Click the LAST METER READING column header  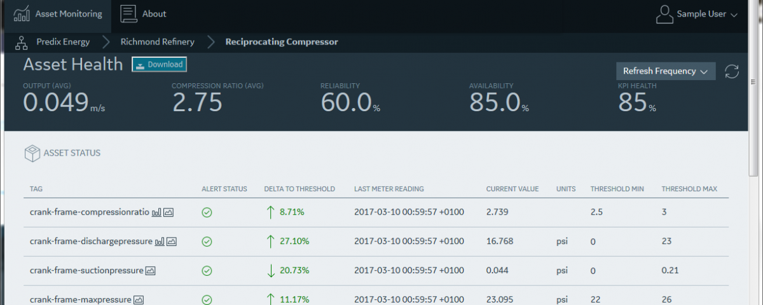(x=389, y=189)
